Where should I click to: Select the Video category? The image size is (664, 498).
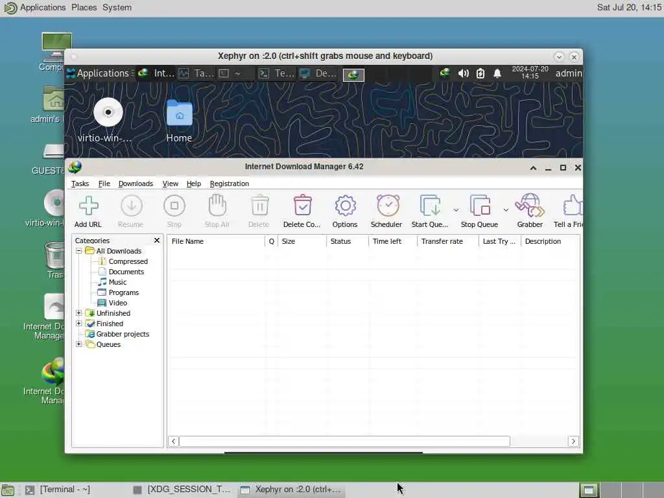(118, 303)
